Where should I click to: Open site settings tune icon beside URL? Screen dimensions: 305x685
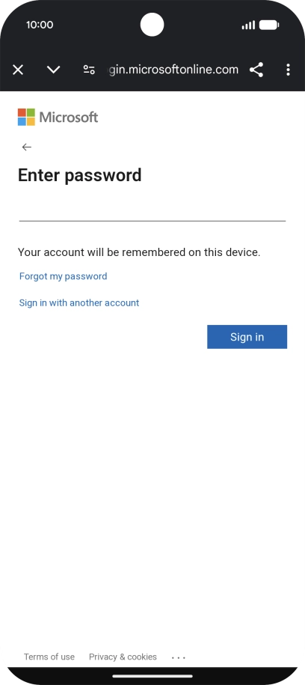pyautogui.click(x=89, y=70)
